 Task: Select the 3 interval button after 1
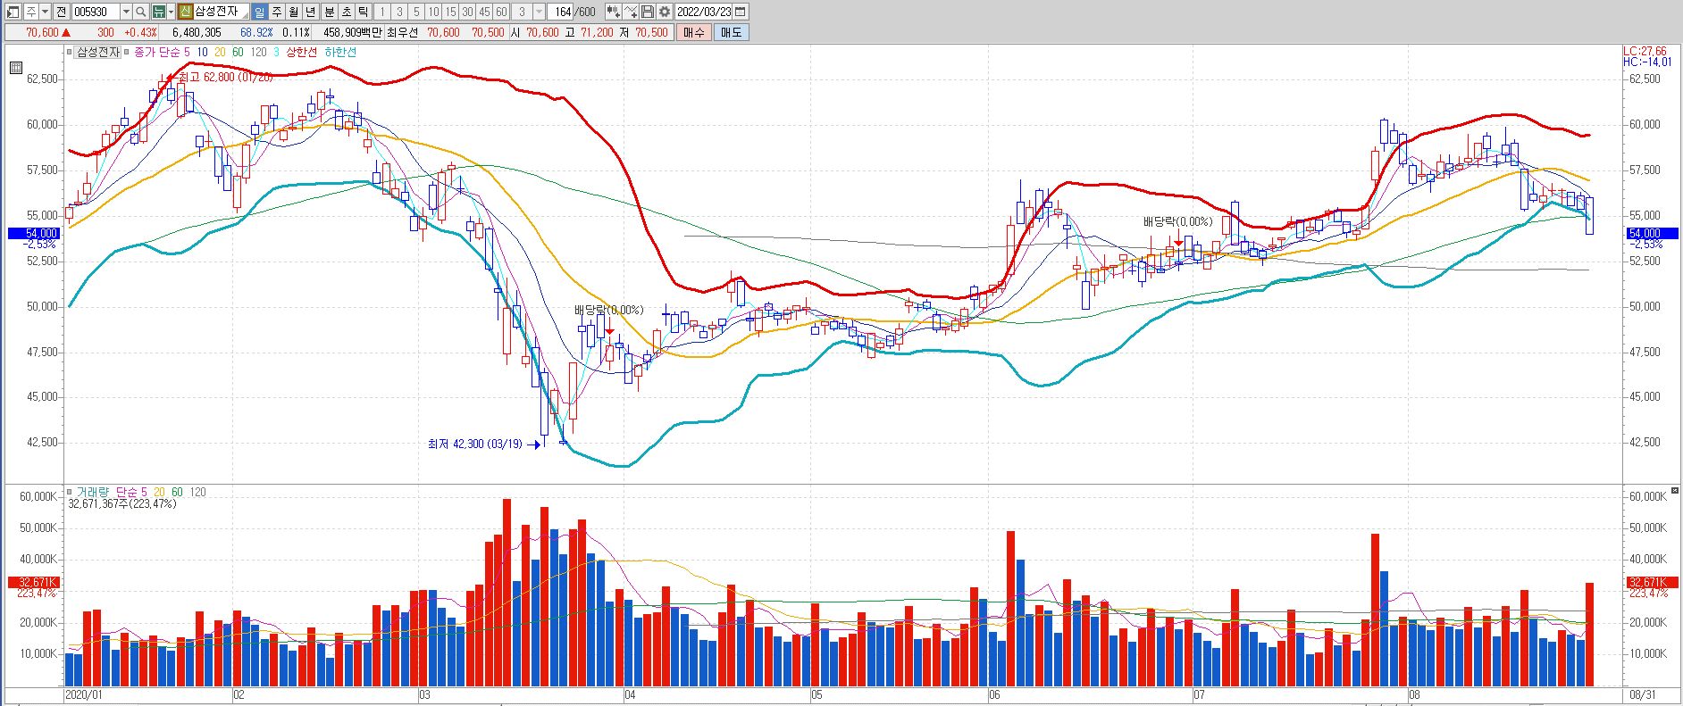[x=399, y=12]
